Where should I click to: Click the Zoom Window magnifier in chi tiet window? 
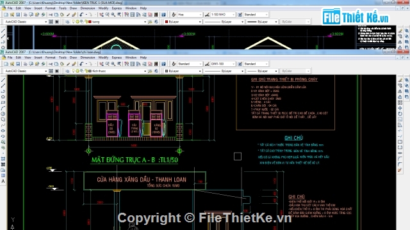113,64
